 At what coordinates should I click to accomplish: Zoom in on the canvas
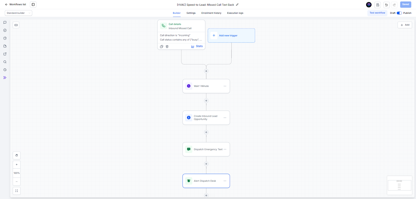(x=17, y=164)
